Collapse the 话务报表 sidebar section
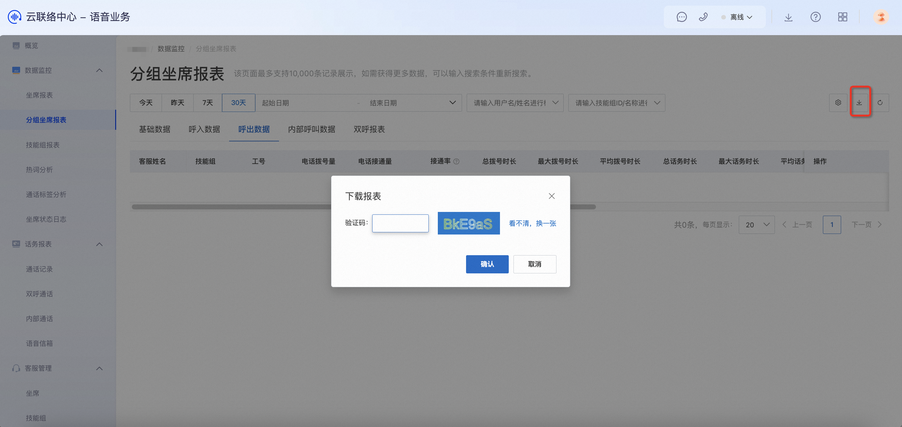This screenshot has width=902, height=427. [99, 244]
